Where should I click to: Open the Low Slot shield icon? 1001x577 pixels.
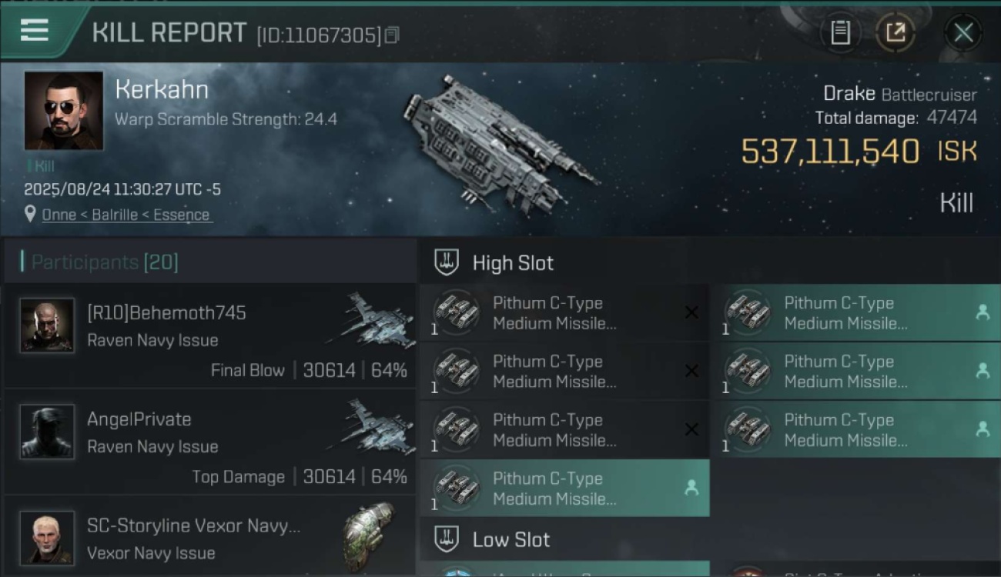[x=447, y=539]
